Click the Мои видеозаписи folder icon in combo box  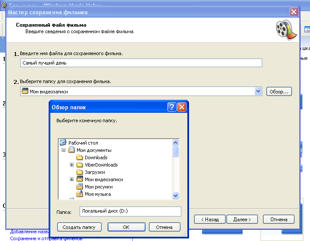tap(25, 91)
